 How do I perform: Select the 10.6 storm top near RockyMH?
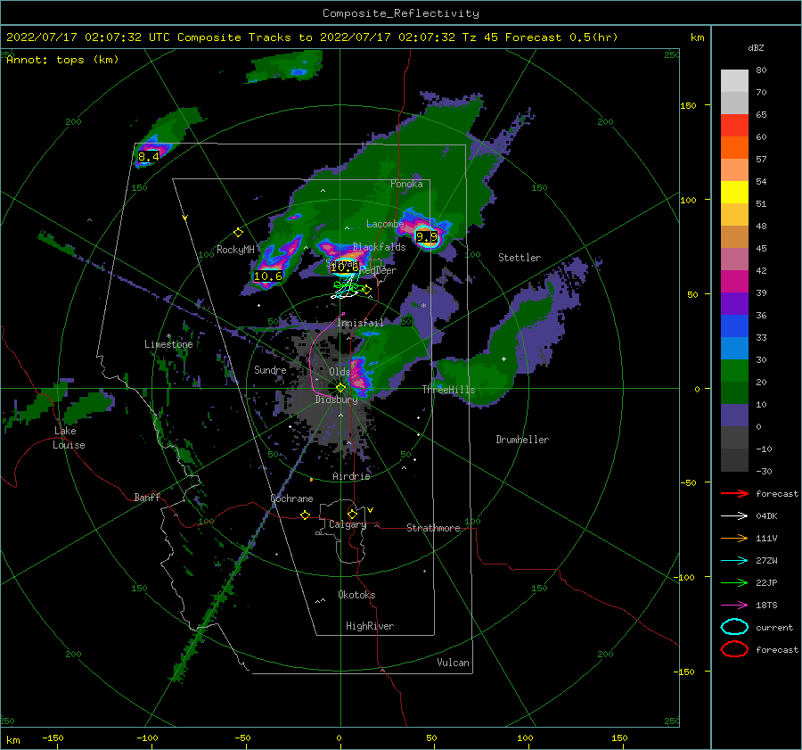tap(268, 276)
